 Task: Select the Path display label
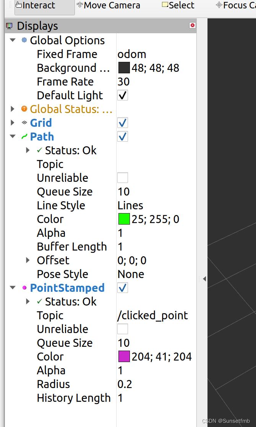pos(42,136)
